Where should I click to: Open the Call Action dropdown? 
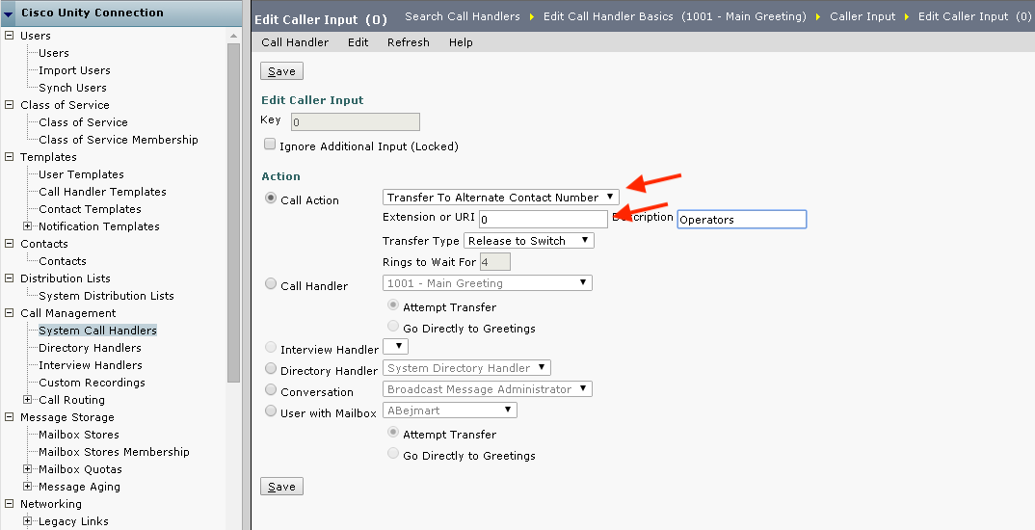coord(501,198)
